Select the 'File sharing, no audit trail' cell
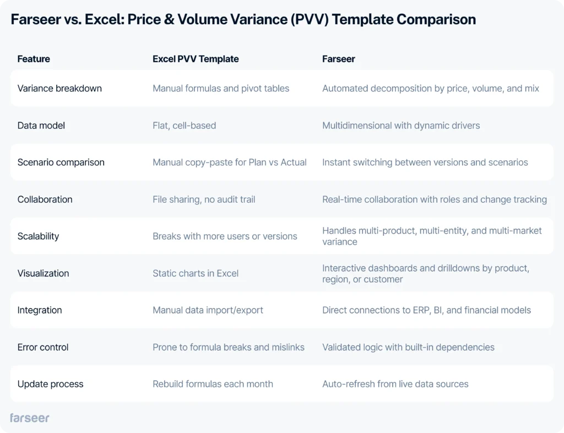 (x=204, y=199)
